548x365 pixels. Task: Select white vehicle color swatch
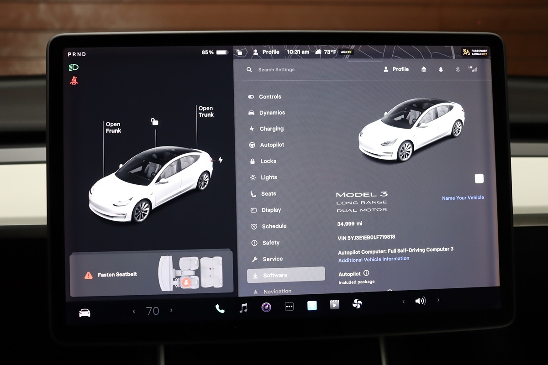pos(479,178)
